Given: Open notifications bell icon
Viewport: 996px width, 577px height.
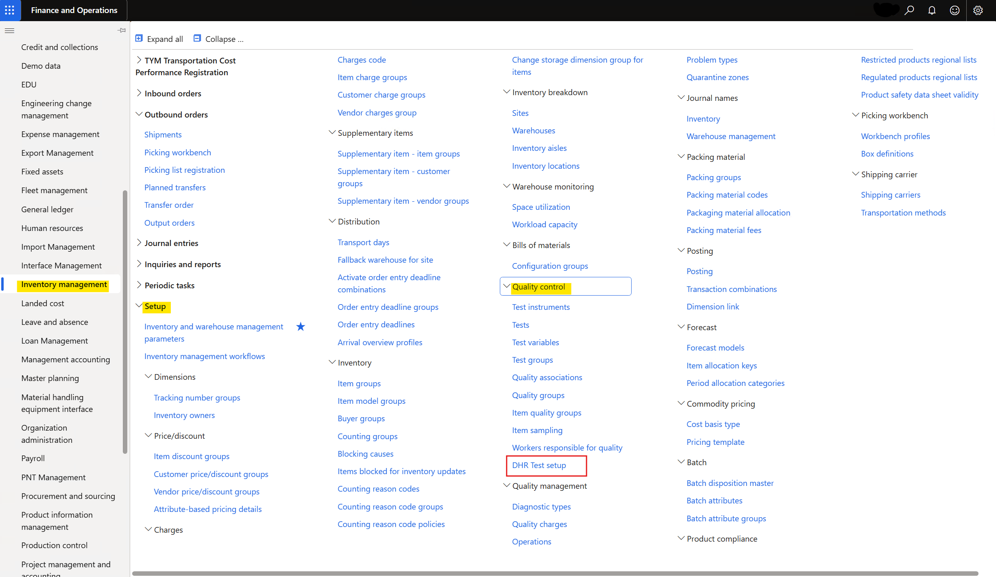Looking at the screenshot, I should click(932, 10).
